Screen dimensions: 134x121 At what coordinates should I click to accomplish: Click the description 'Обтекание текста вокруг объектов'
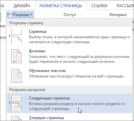[77, 76]
